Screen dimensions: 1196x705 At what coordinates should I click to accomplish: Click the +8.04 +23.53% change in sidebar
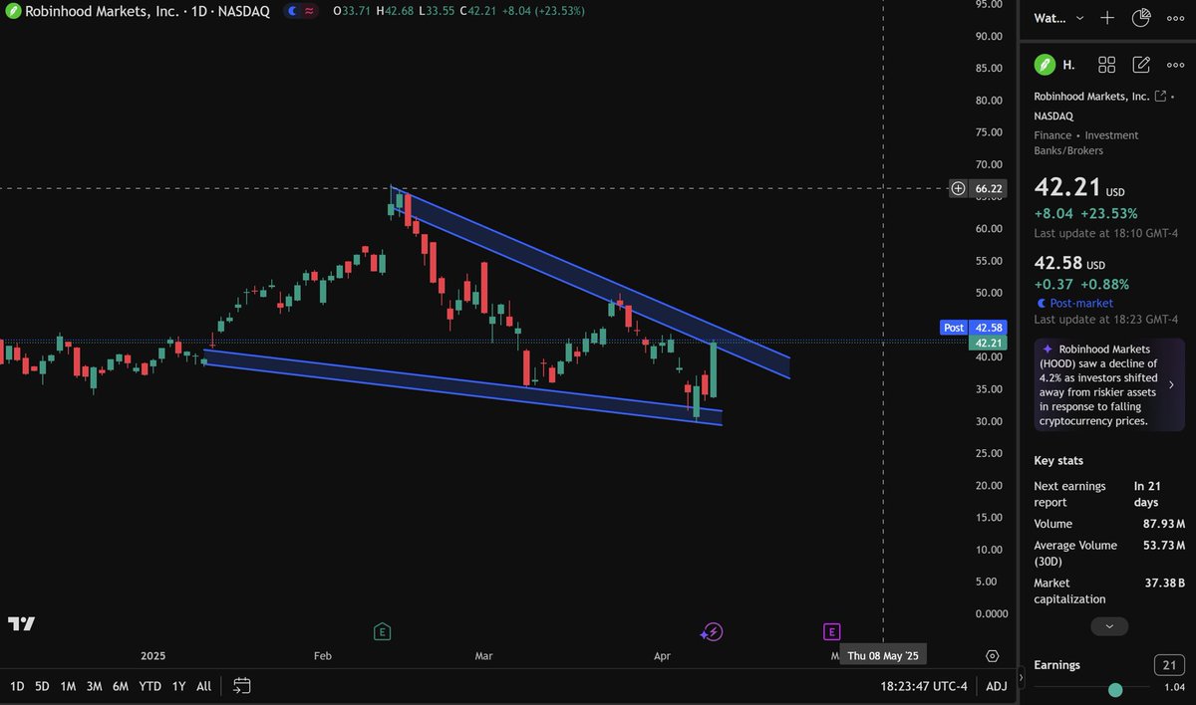pyautogui.click(x=1085, y=213)
